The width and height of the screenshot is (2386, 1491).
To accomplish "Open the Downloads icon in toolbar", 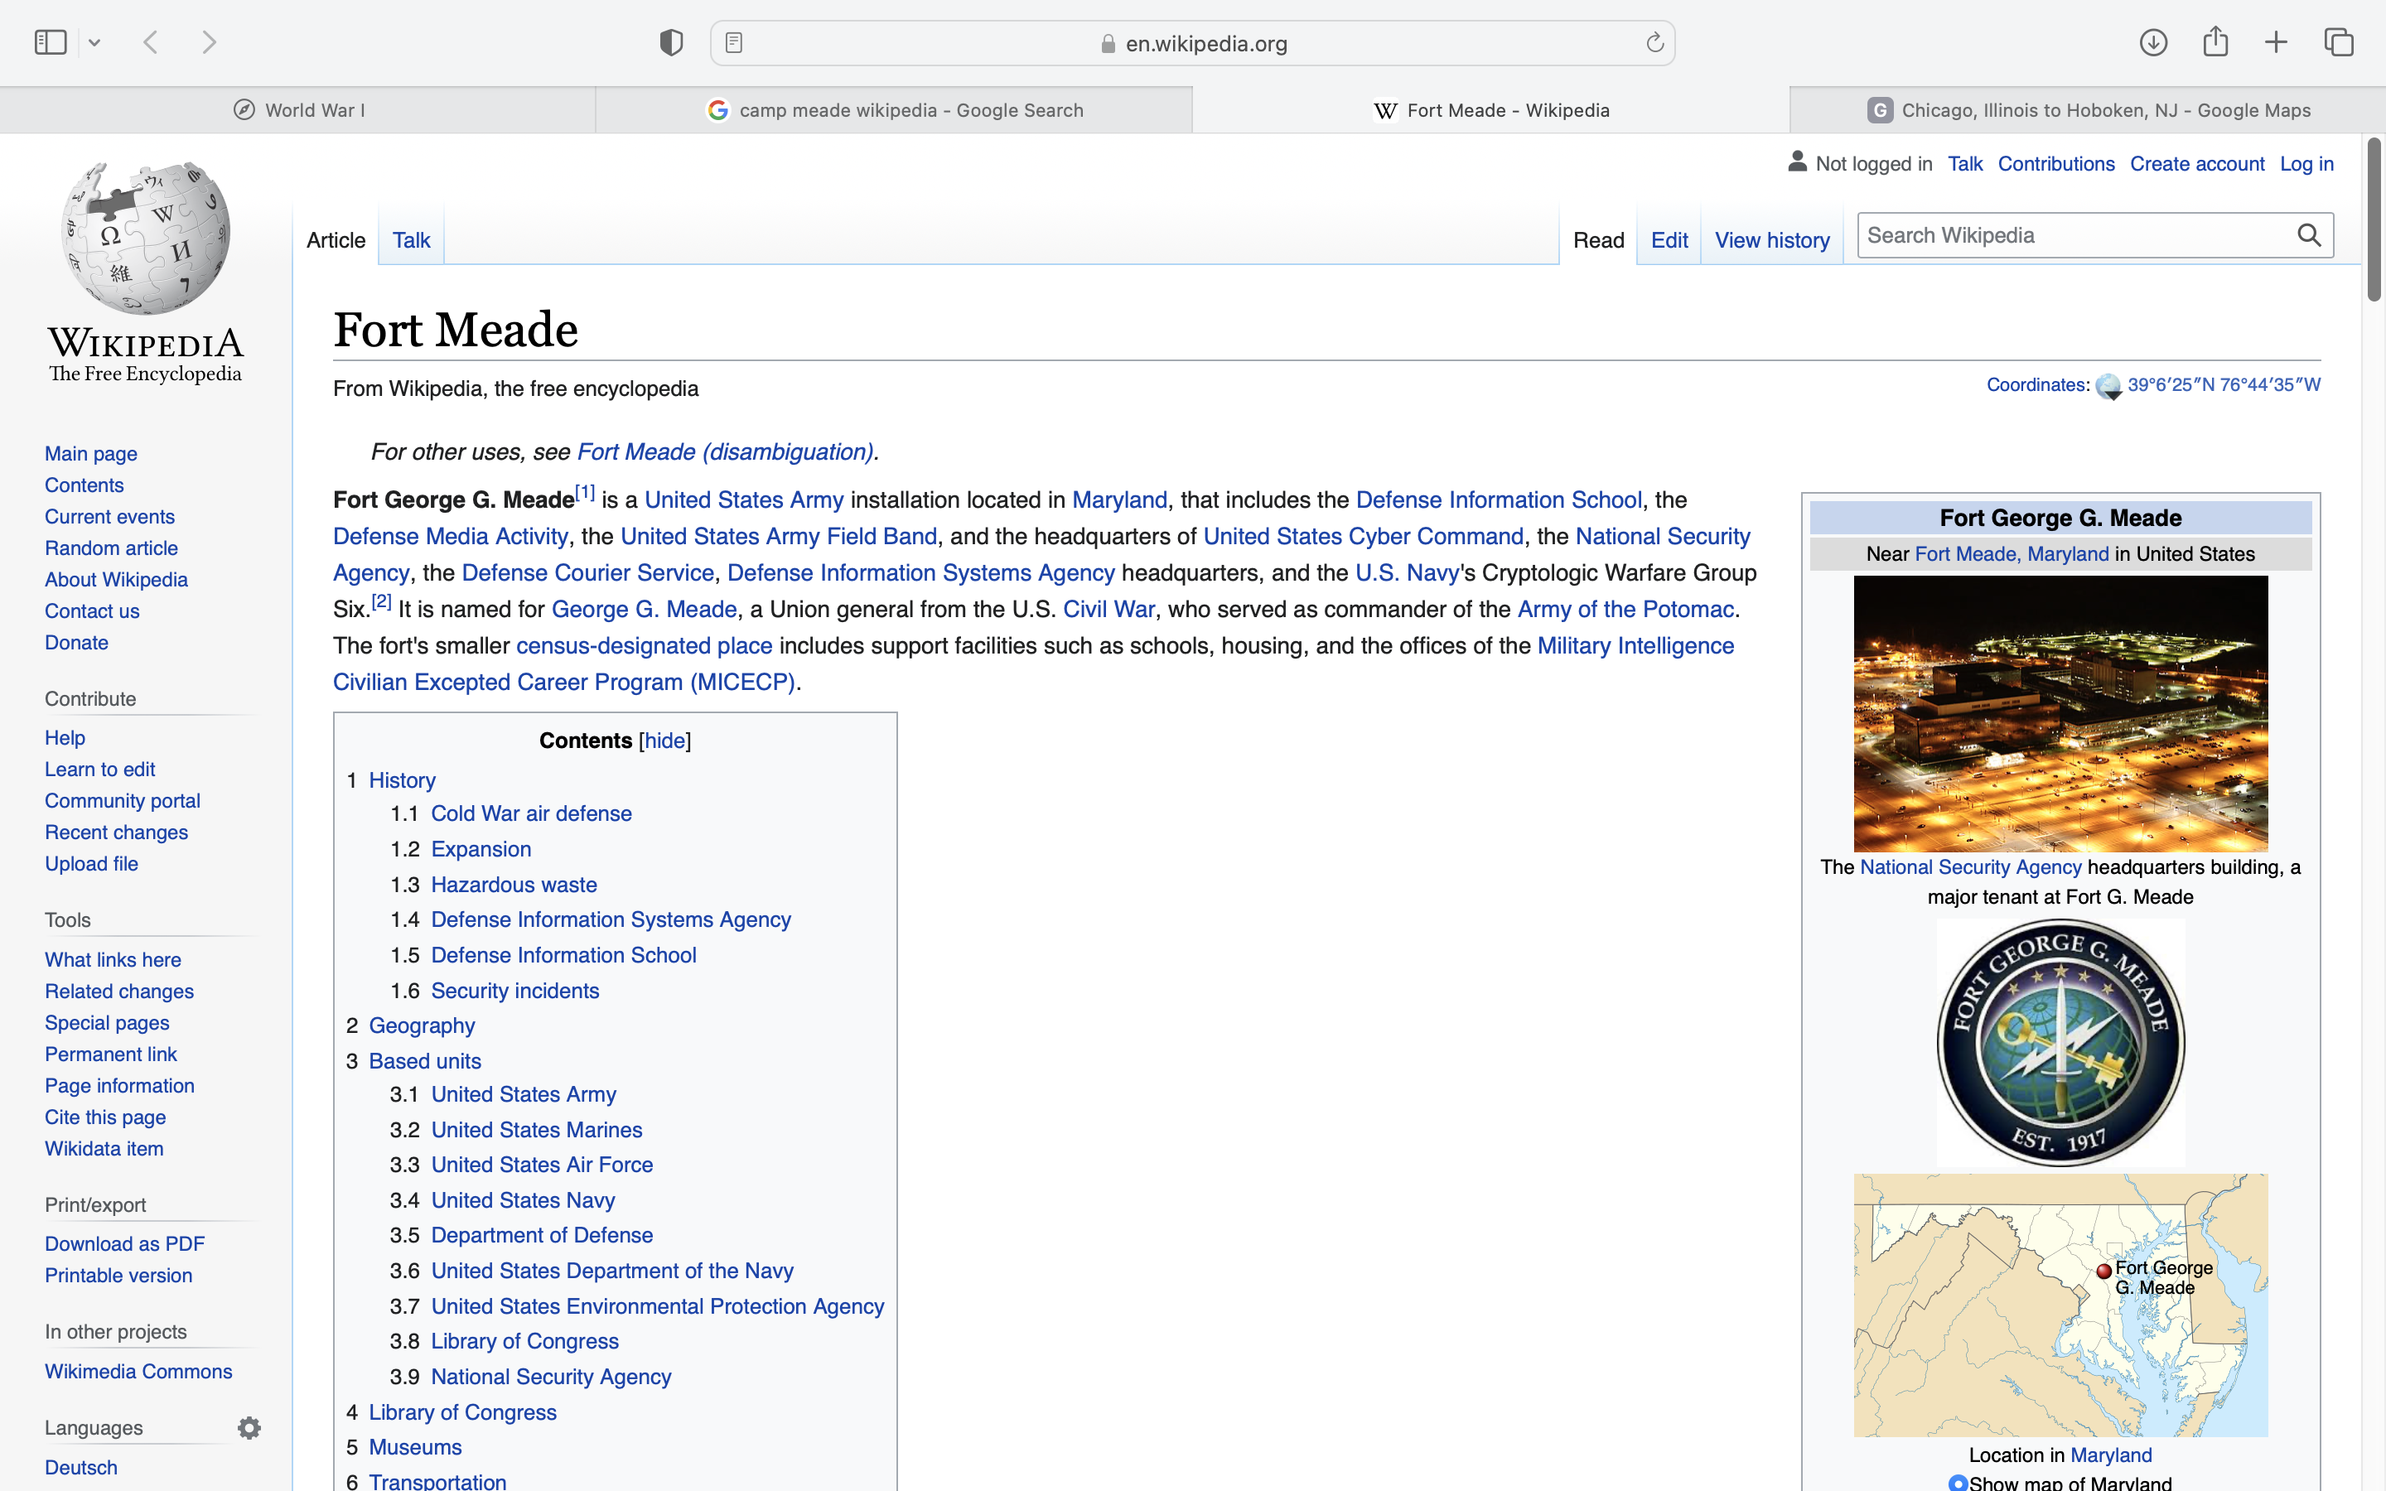I will click(x=2153, y=42).
